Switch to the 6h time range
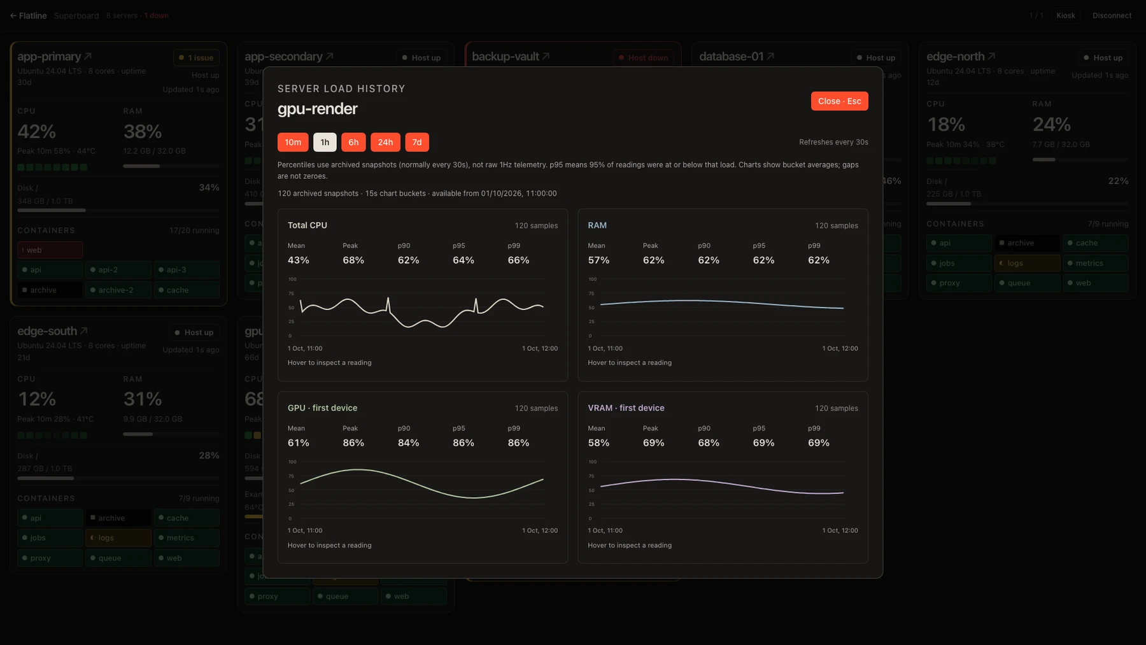1146x645 pixels. [353, 142]
